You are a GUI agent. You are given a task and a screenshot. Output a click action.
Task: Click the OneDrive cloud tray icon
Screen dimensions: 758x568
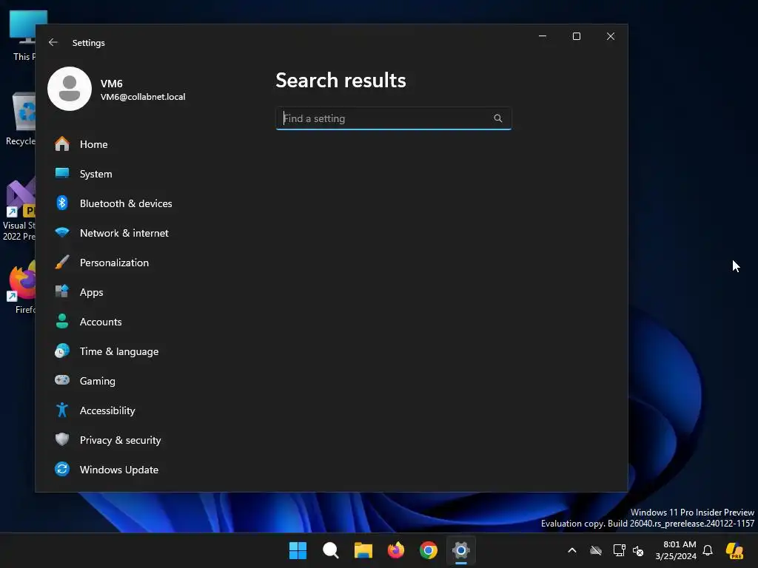pyautogui.click(x=596, y=550)
